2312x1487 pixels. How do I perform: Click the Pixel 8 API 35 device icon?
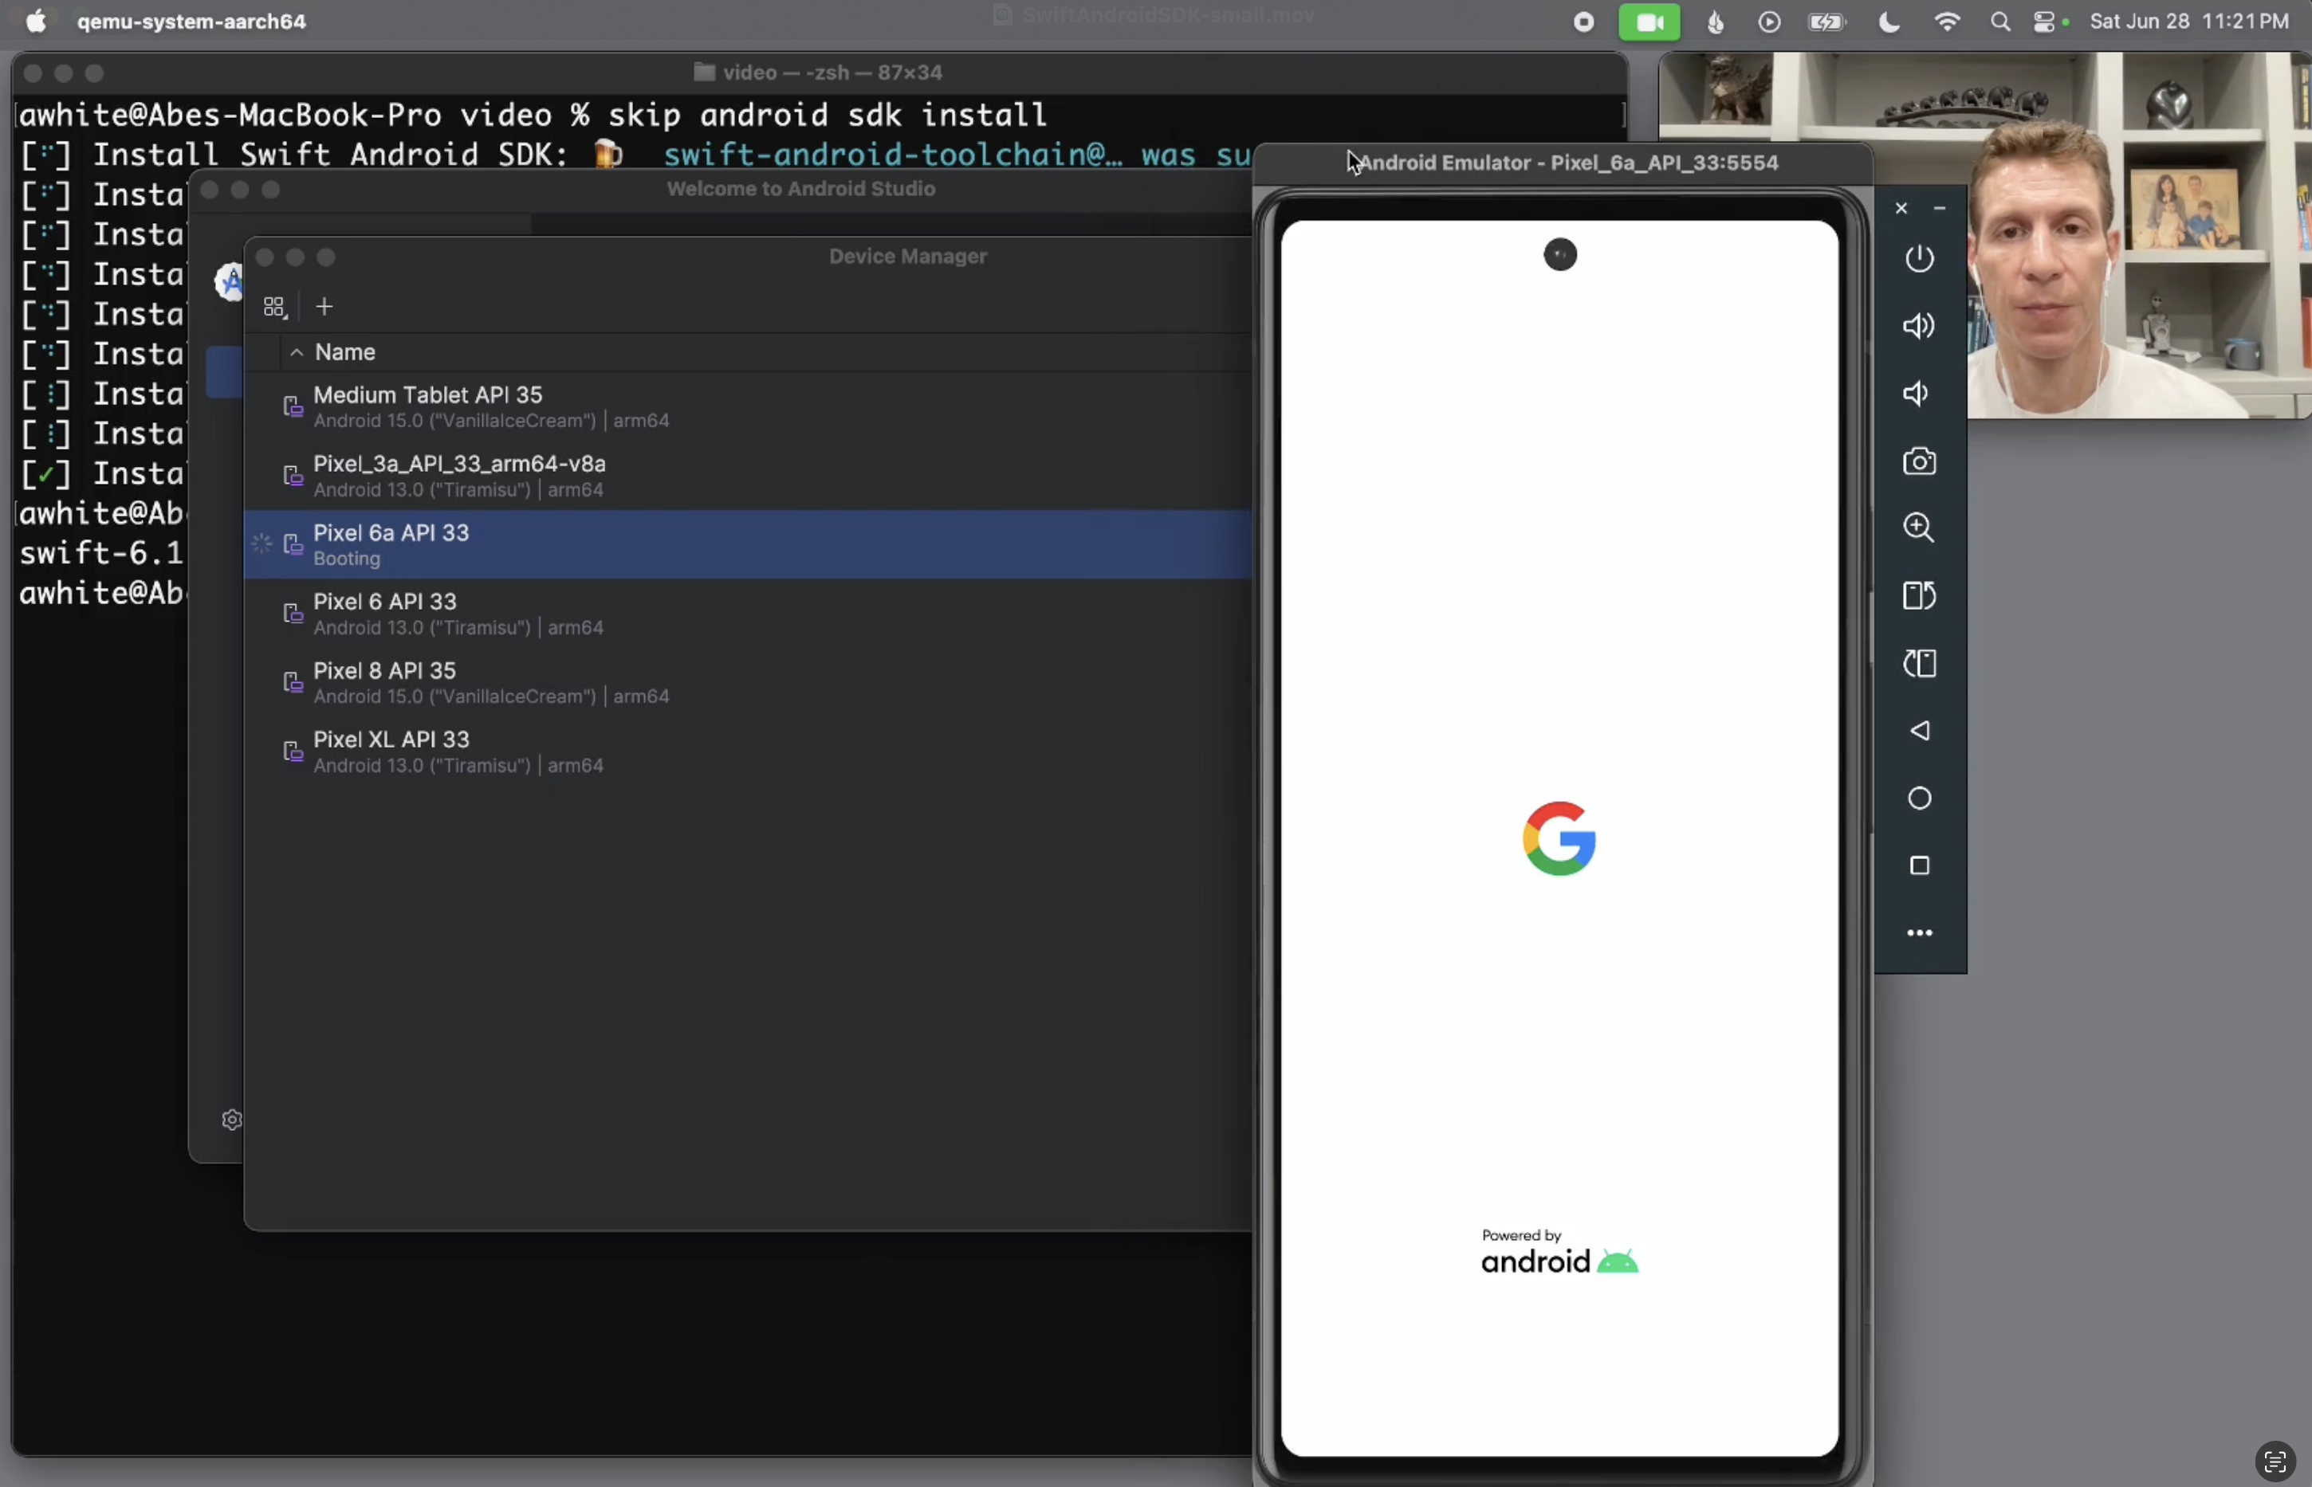[x=293, y=683]
